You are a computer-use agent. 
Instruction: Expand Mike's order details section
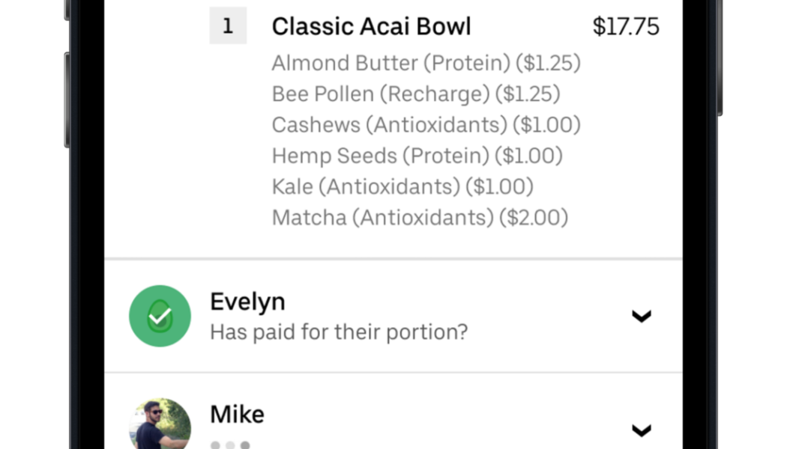point(642,431)
